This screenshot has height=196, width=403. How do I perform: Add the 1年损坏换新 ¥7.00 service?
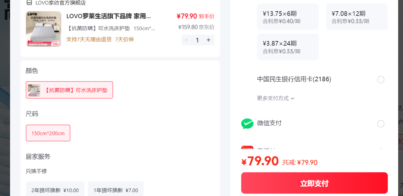(116, 190)
